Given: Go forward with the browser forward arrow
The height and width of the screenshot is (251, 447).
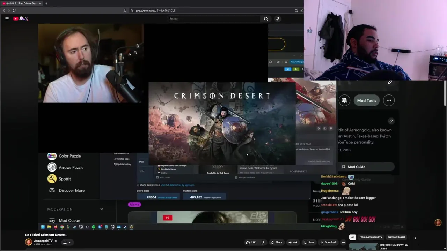Looking at the screenshot, I should (9, 10).
